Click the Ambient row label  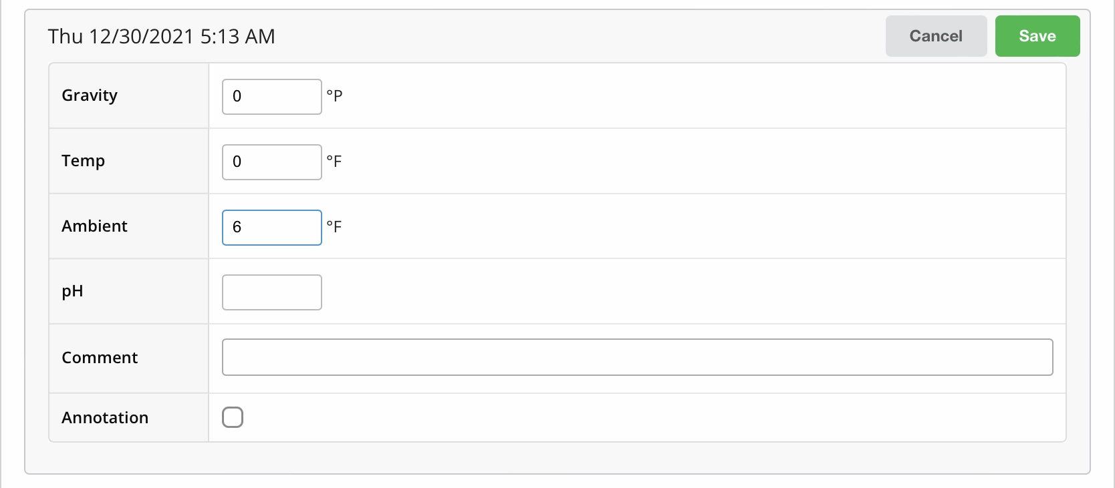pos(94,226)
